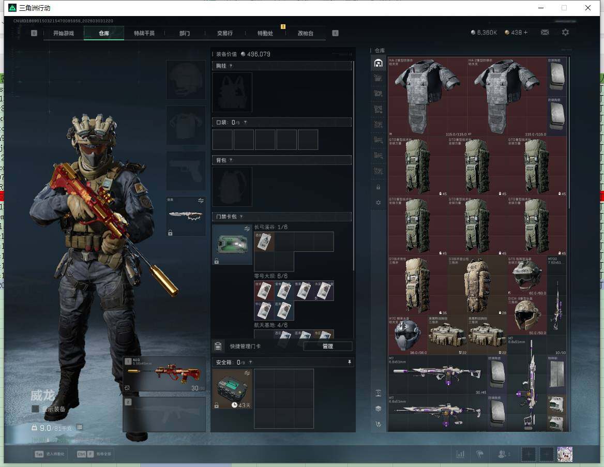Open the 开始游戏 tab
Image resolution: width=604 pixels, height=467 pixels.
[x=64, y=33]
